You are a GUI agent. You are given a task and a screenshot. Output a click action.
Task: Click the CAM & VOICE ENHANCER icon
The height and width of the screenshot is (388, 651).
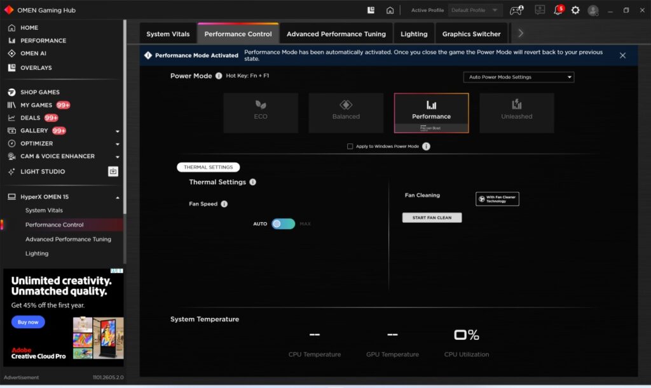tap(11, 156)
